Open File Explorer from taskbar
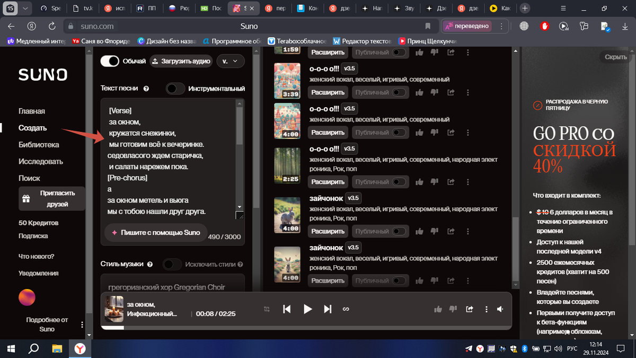The width and height of the screenshot is (636, 358). (56, 348)
